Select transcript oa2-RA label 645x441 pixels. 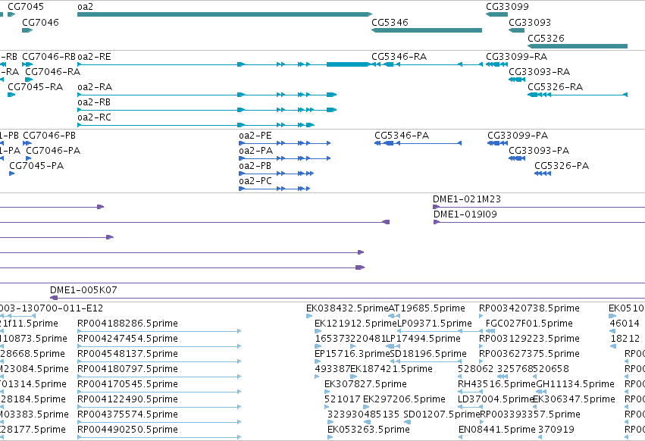point(95,87)
